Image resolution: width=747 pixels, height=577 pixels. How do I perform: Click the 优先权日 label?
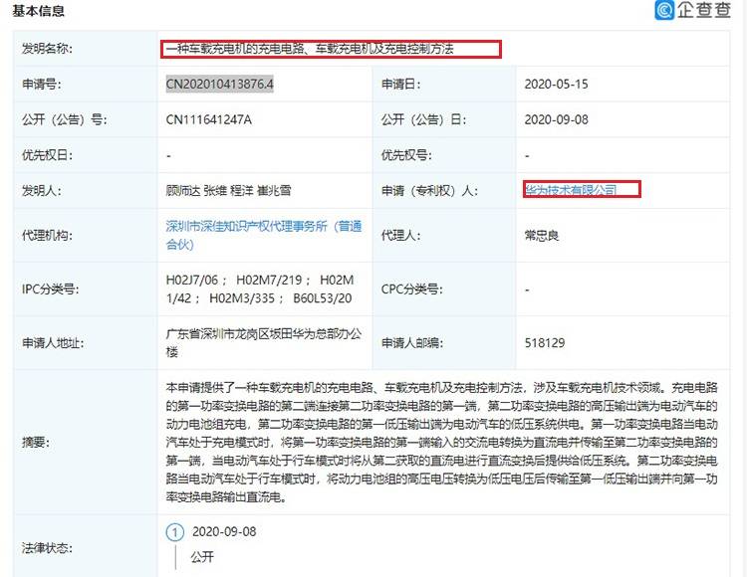pos(47,155)
